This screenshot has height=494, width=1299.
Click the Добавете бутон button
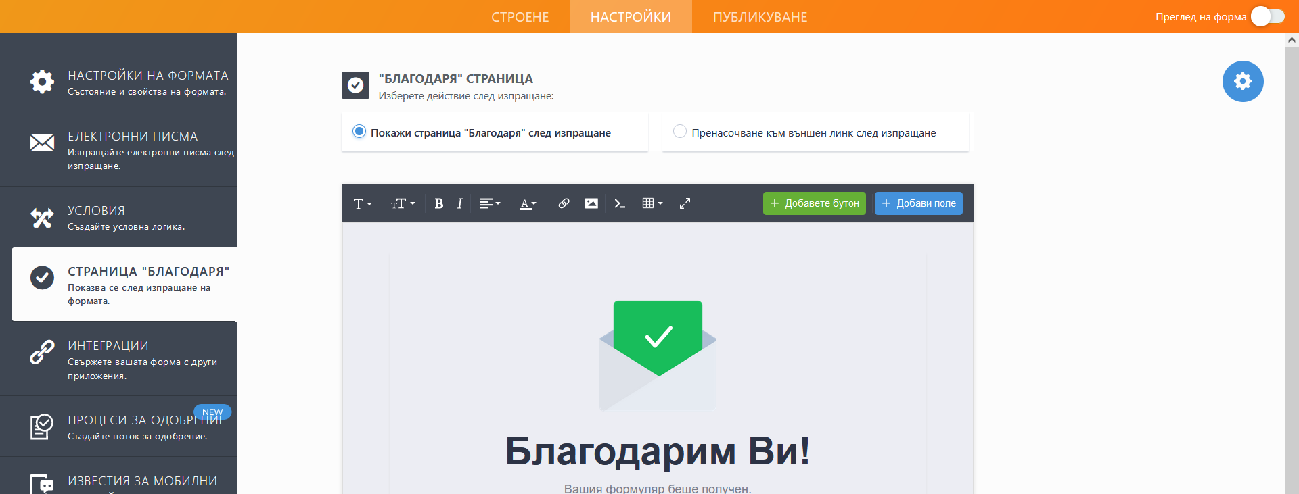click(x=814, y=203)
